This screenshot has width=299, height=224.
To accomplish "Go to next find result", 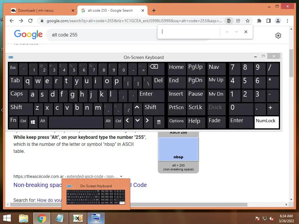I will 237,32.
